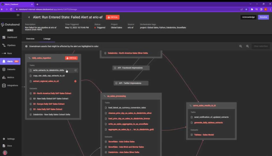Open the serve_sales_results_to_bi pipeline title
This screenshot has height=156, width=272.
[x=204, y=106]
